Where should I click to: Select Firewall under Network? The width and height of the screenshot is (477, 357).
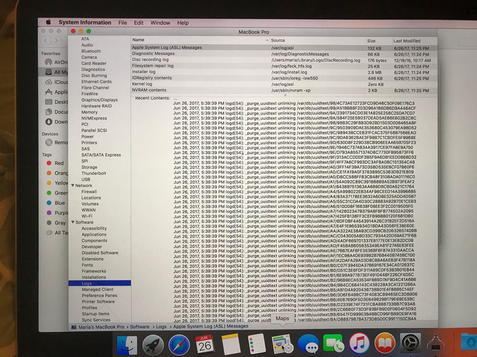(x=89, y=192)
